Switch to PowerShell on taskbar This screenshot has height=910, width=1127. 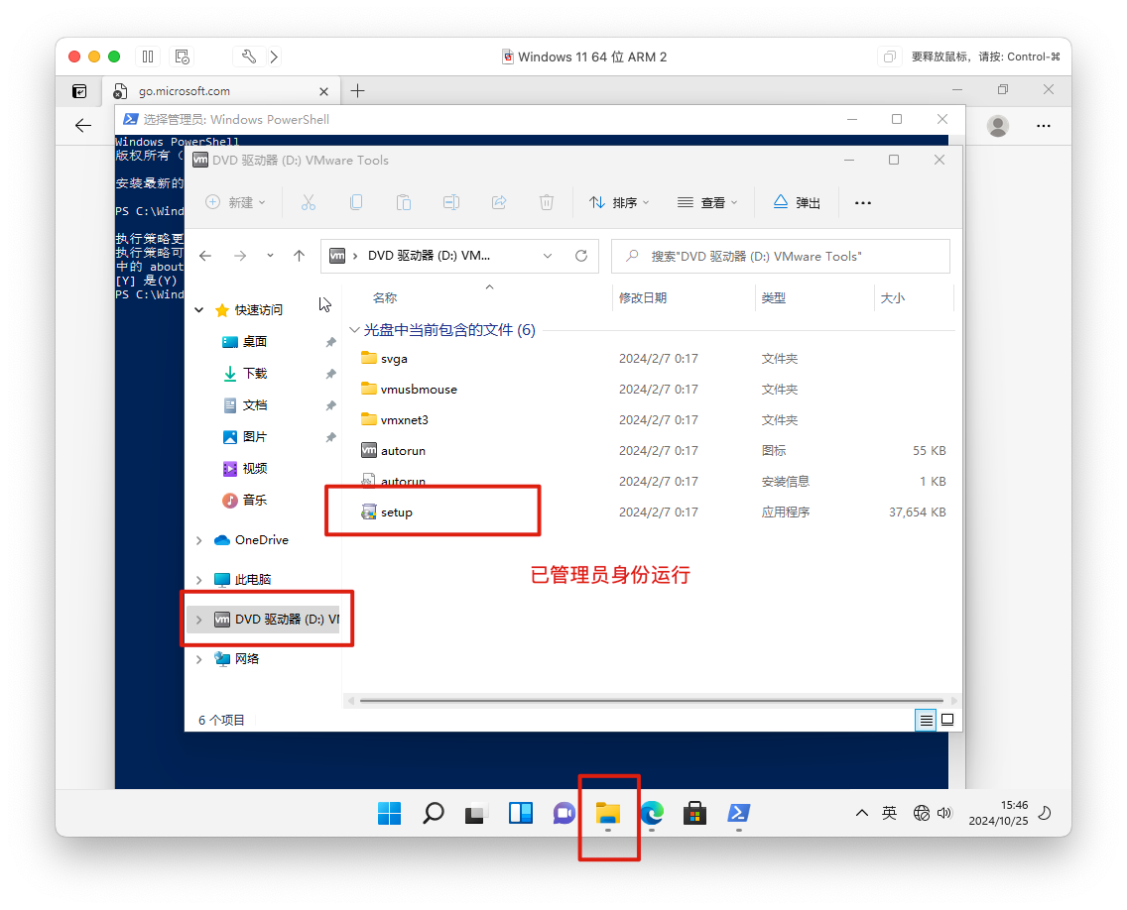tap(739, 814)
